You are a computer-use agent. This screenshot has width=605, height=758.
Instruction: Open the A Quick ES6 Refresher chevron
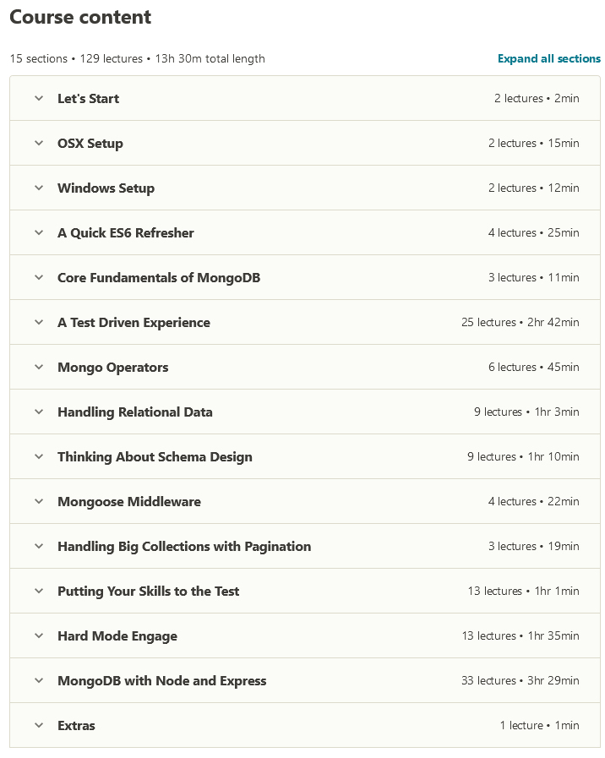pos(39,232)
